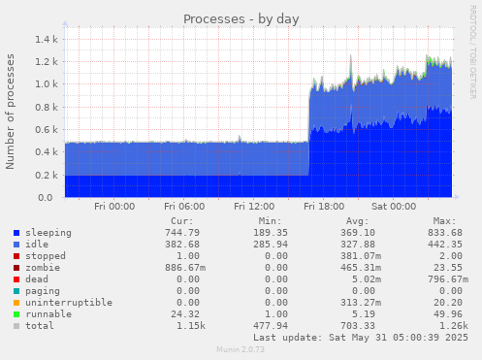Click total current value 1.15k
The width and height of the screenshot is (482, 360).
pos(191,326)
